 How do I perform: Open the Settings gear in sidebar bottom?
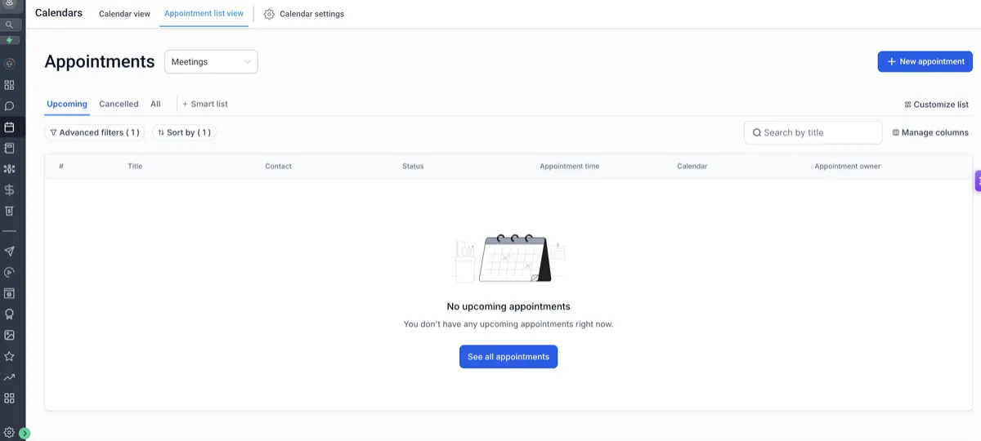click(x=9, y=433)
